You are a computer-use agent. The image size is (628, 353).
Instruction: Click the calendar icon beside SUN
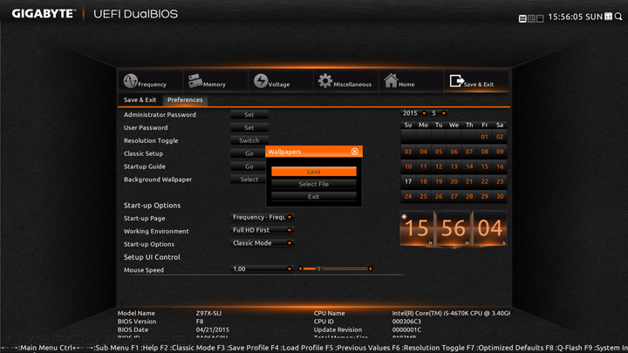pyautogui.click(x=609, y=16)
